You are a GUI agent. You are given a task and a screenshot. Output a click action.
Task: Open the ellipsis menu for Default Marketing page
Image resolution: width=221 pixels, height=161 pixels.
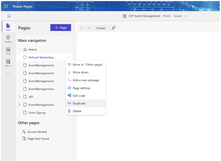point(69,57)
